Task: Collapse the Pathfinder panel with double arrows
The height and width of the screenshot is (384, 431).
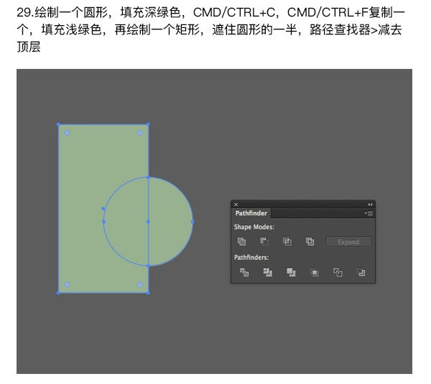Action: (370, 205)
